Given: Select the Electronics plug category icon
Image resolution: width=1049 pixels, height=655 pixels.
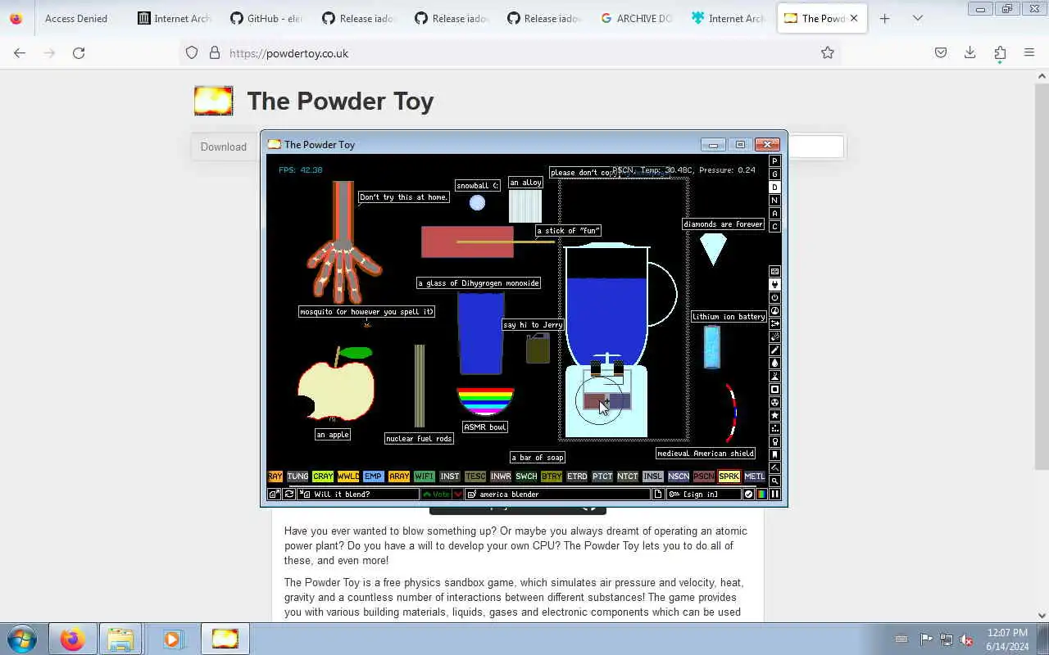Looking at the screenshot, I should coord(774,284).
